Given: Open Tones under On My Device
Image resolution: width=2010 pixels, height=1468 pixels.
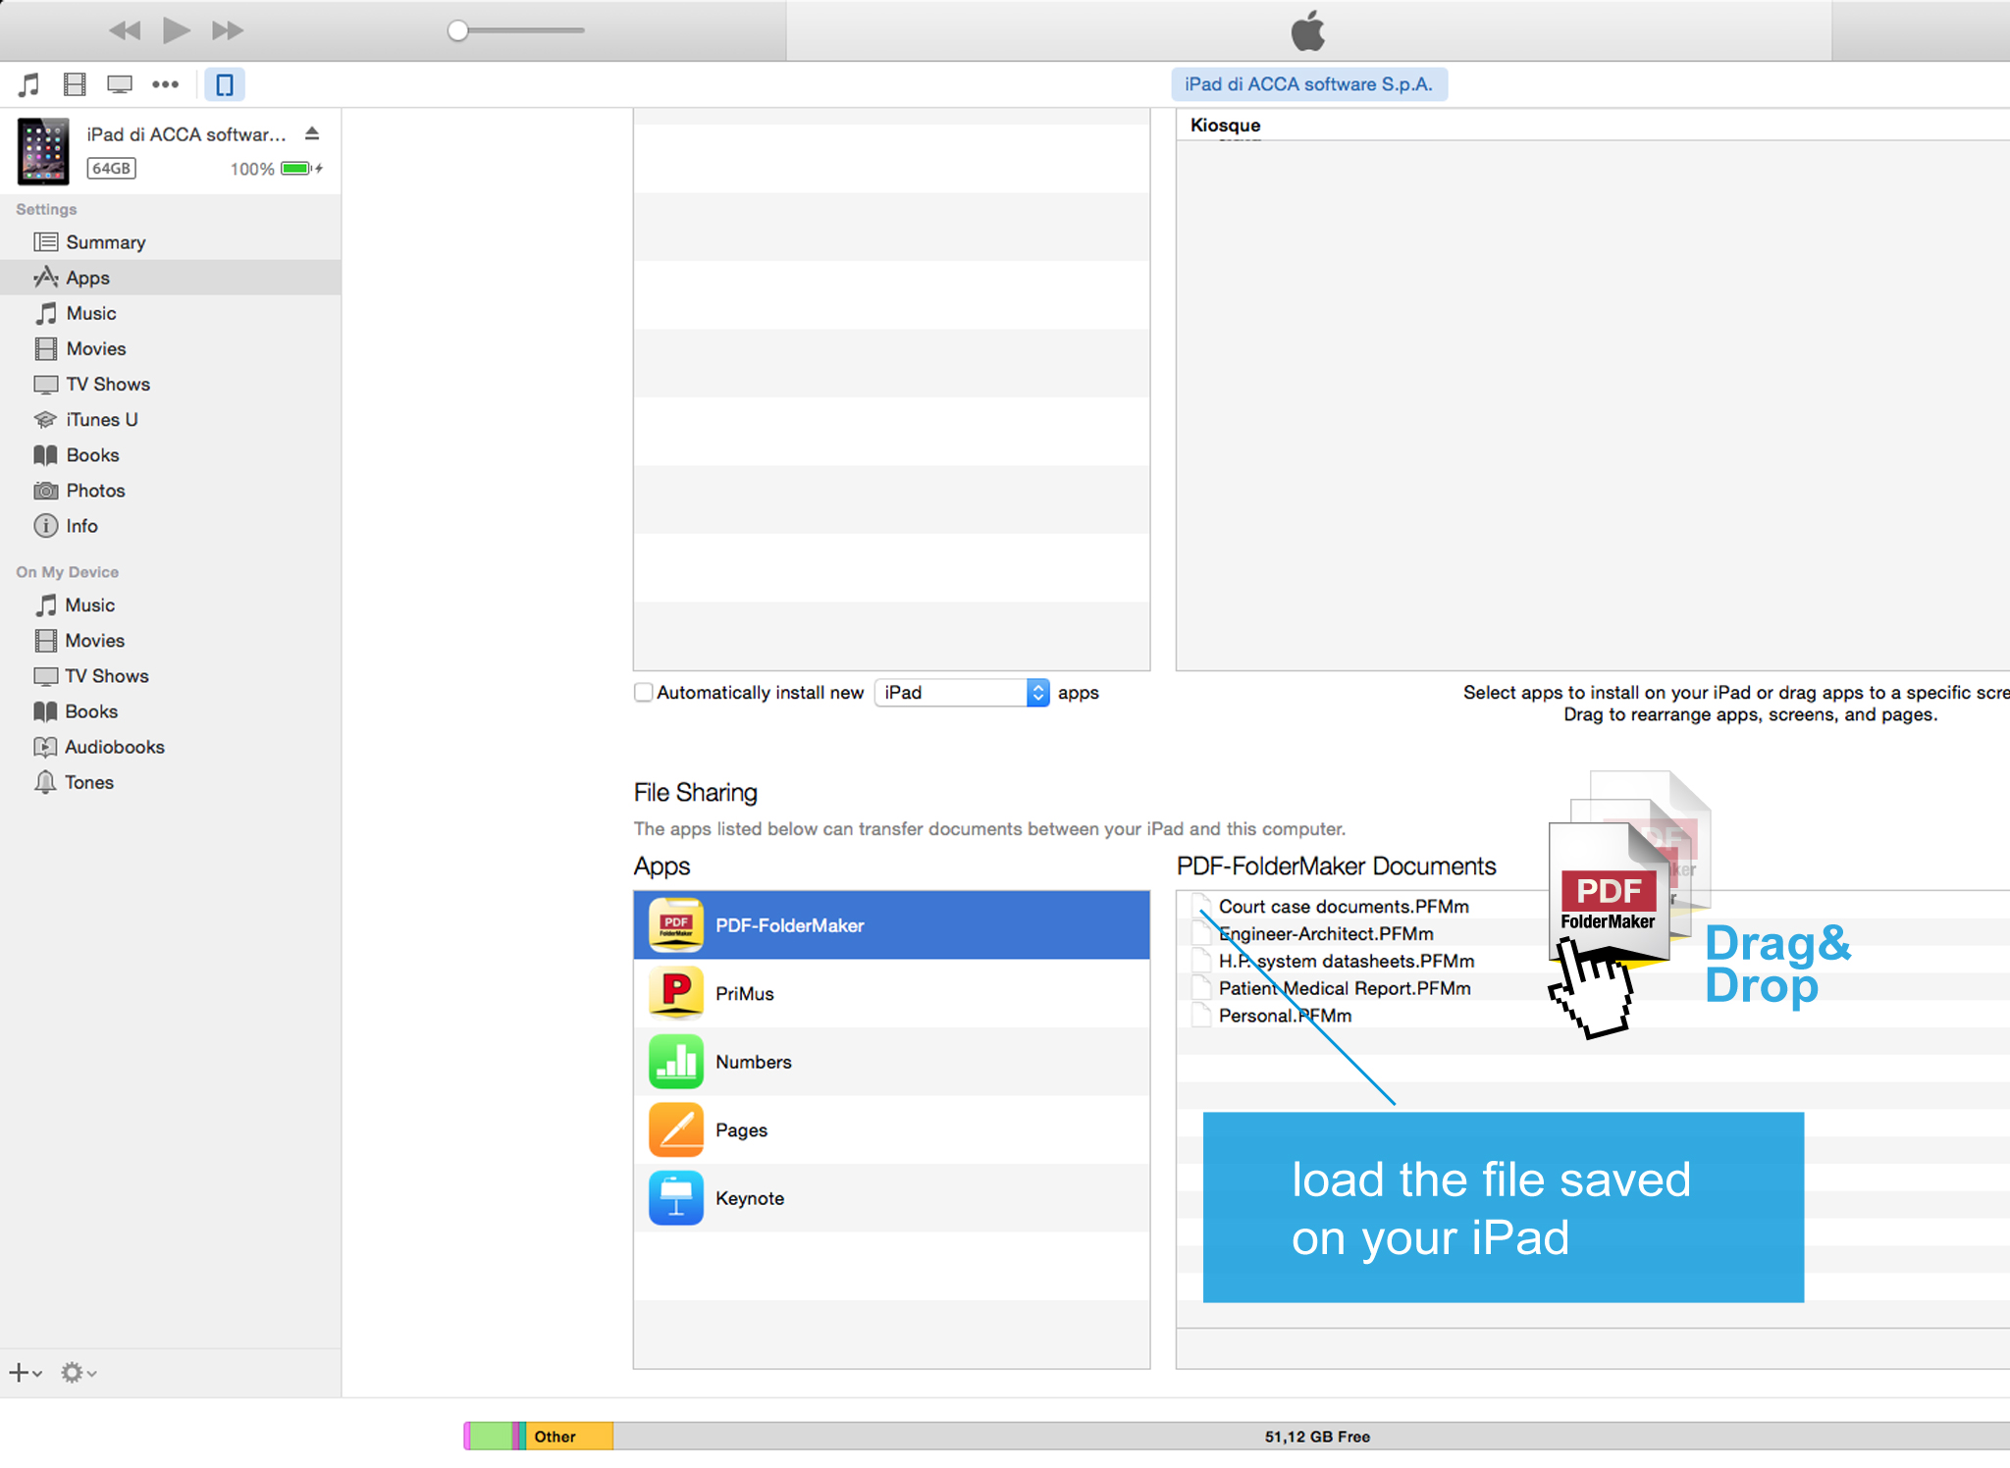Looking at the screenshot, I should 171,781.
